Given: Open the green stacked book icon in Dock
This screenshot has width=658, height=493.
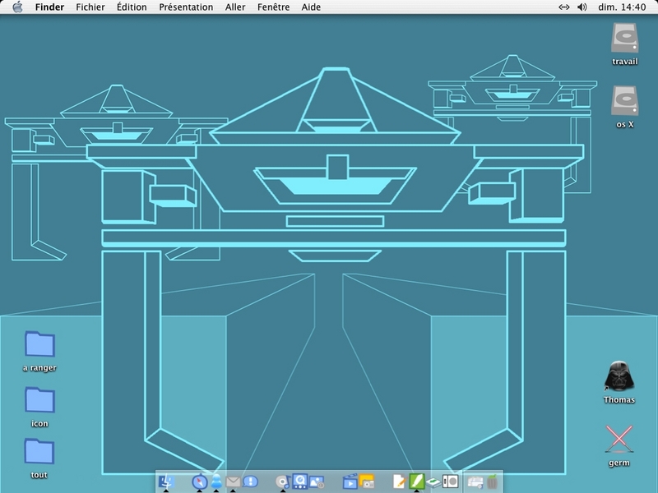Looking at the screenshot, I should pyautogui.click(x=433, y=483).
